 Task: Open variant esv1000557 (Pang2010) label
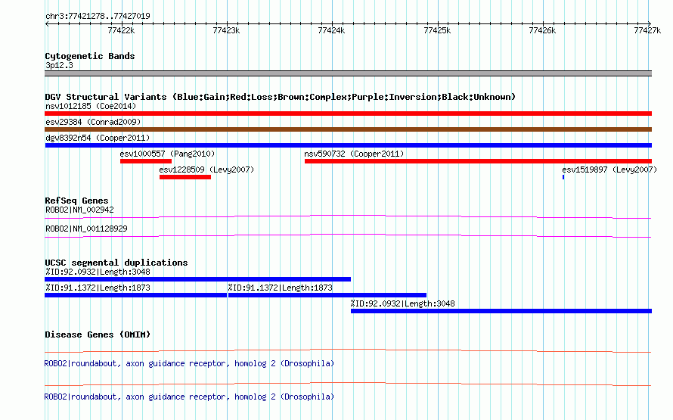click(167, 154)
